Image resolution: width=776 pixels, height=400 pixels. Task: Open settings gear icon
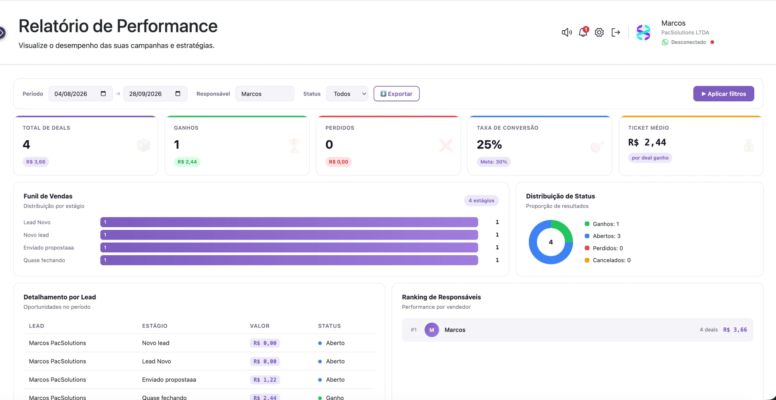pos(599,33)
